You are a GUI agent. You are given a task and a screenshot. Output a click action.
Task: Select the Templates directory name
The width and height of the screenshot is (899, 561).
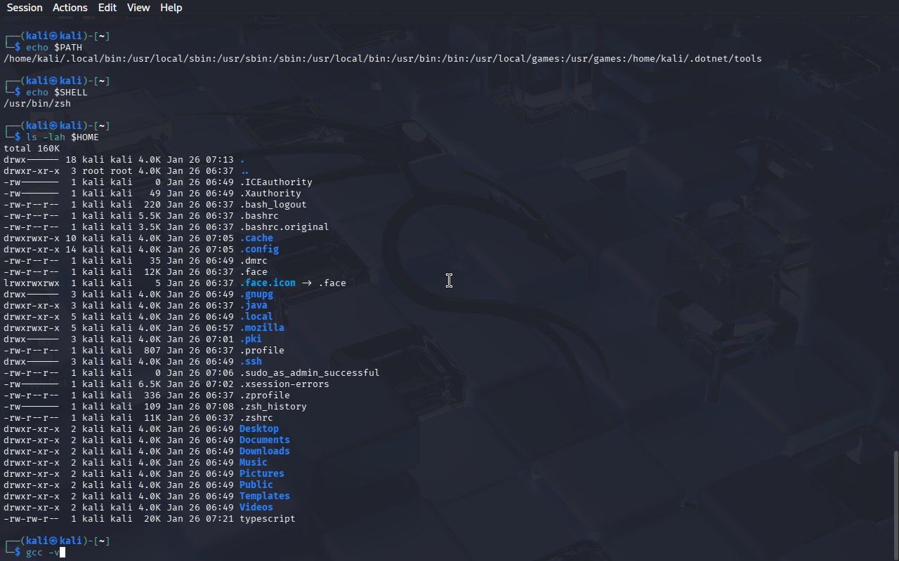(264, 496)
